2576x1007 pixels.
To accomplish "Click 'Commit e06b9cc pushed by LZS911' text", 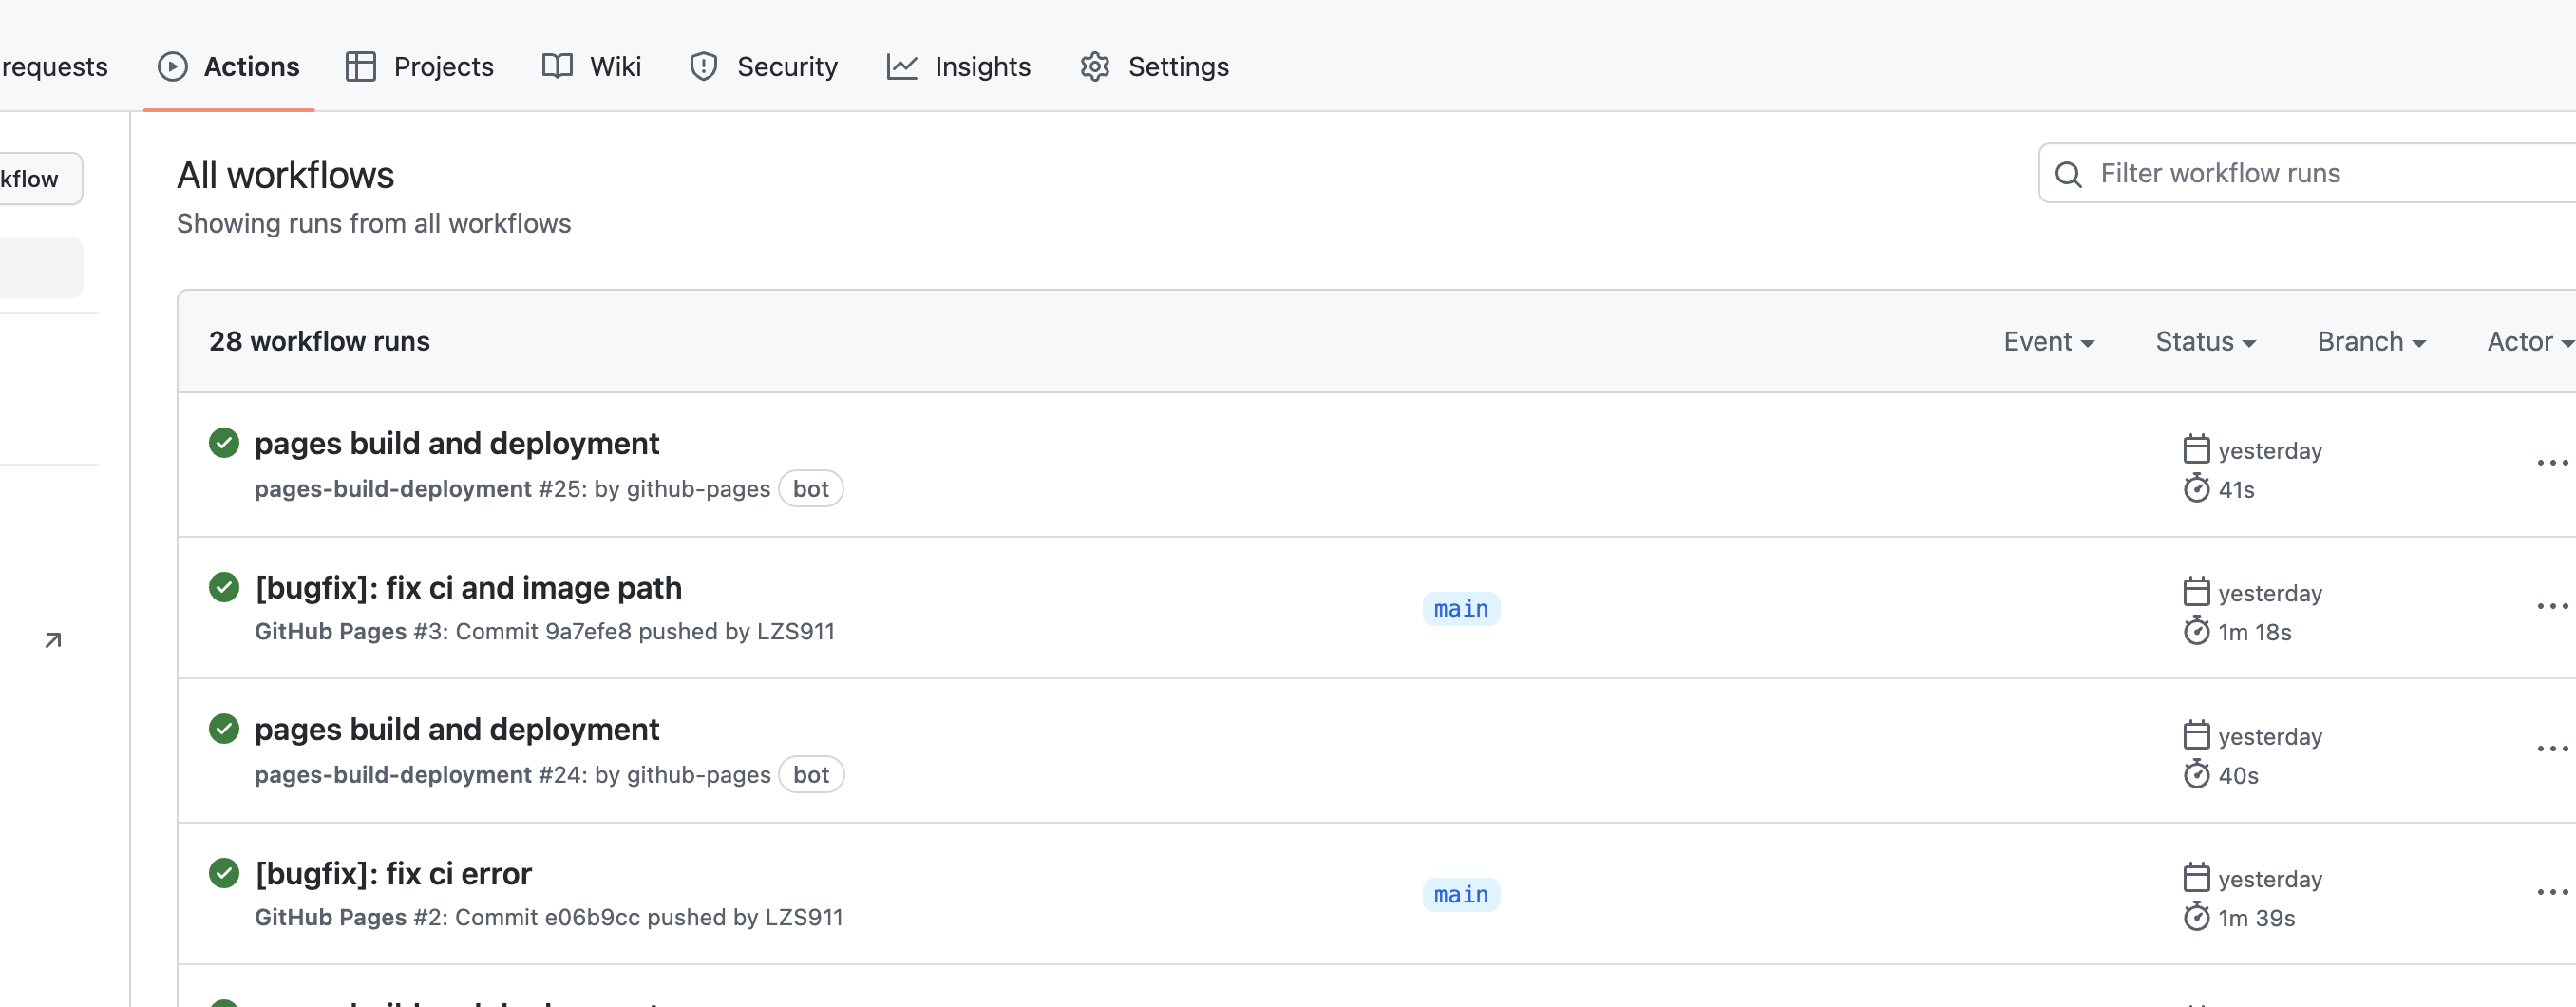I will click(649, 918).
